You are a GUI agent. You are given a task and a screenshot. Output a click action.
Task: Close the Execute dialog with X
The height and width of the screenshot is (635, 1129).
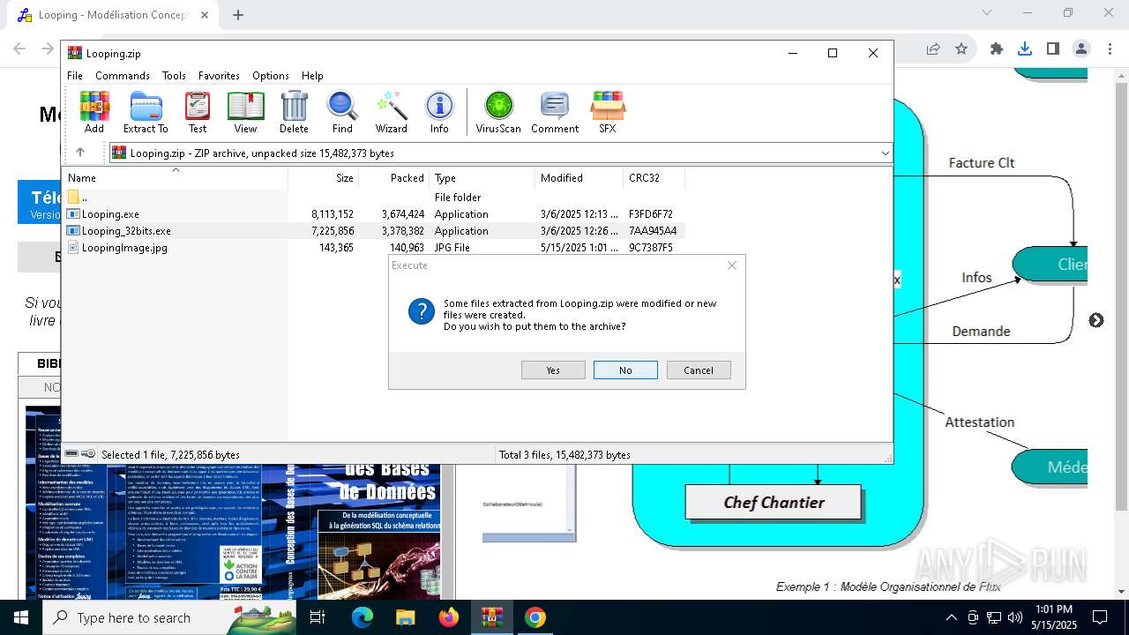(x=732, y=265)
